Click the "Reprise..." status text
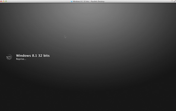The image size is (176, 111). pyautogui.click(x=21, y=59)
